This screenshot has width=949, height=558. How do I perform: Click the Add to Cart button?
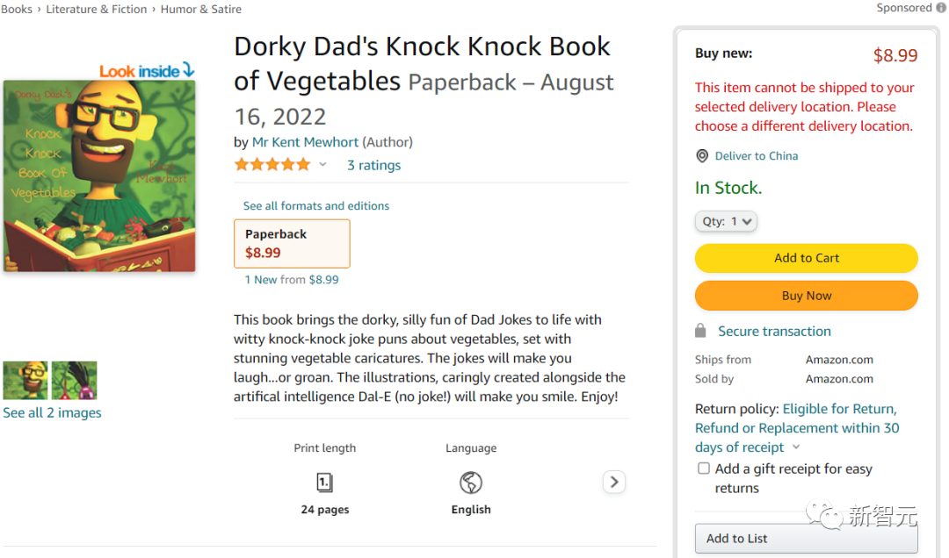tap(806, 258)
